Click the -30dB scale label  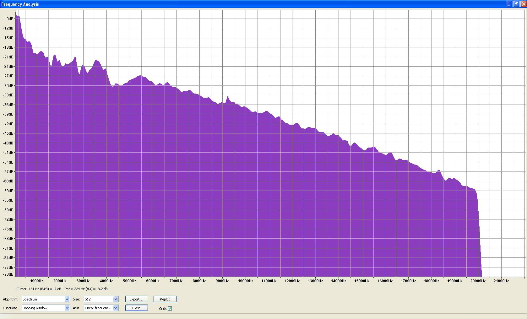point(8,86)
